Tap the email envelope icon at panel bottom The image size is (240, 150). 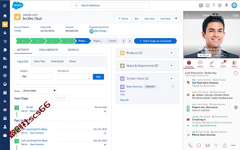point(207,145)
